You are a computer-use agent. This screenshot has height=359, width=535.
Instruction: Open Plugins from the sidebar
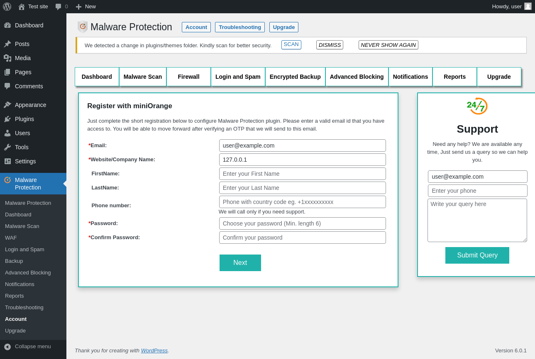[24, 119]
